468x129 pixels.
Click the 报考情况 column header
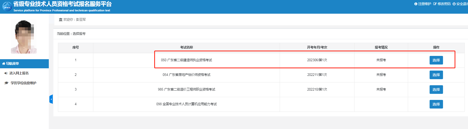(381, 47)
